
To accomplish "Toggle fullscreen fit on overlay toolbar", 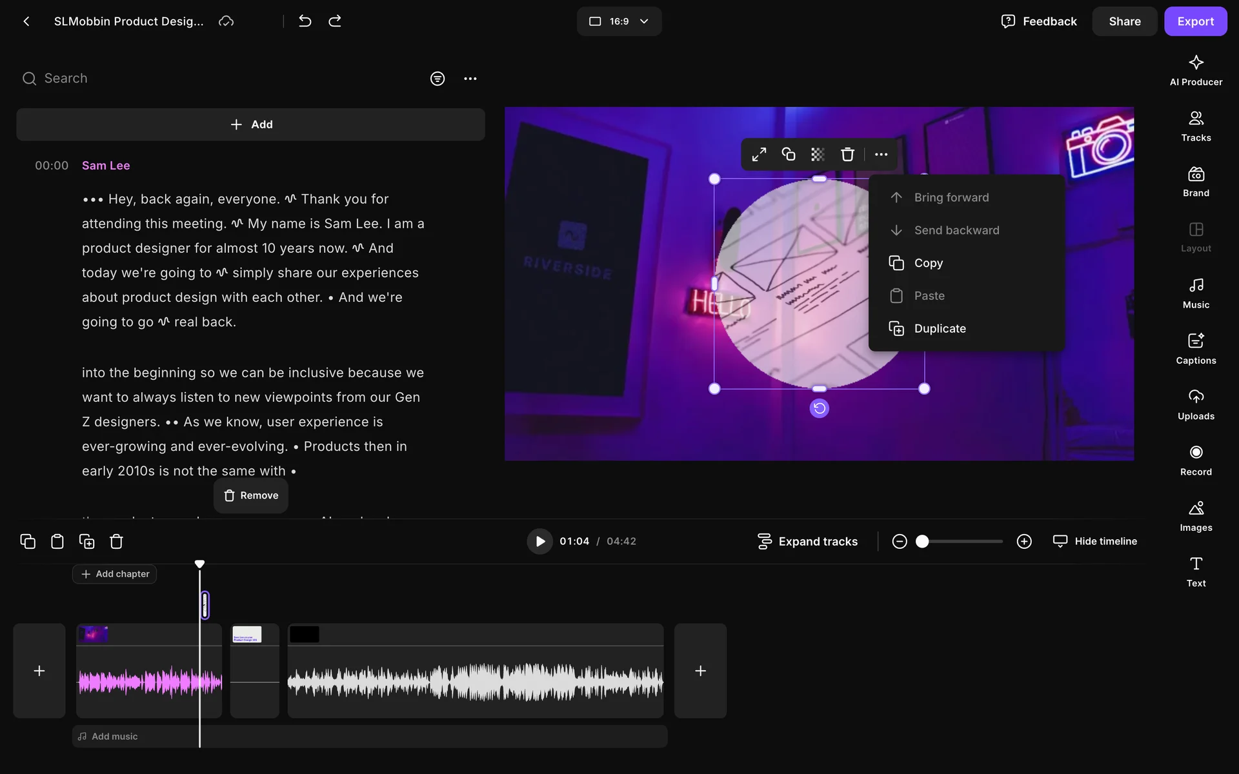I will (x=759, y=154).
